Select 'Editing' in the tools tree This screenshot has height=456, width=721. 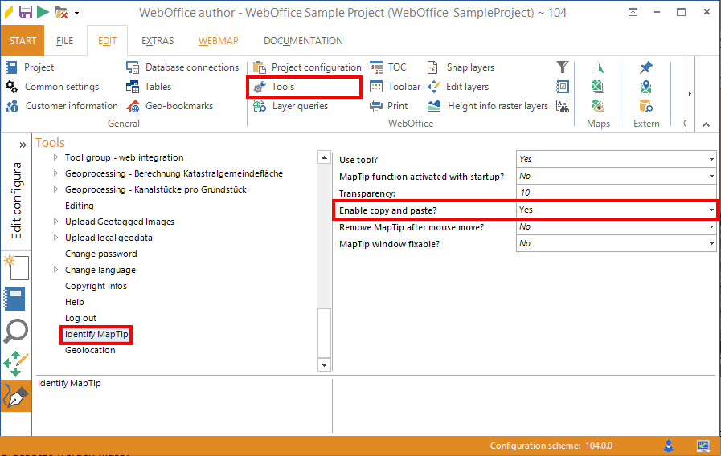[x=79, y=206]
